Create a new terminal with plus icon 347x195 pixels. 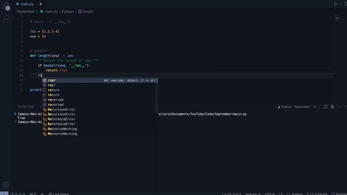pos(314,107)
